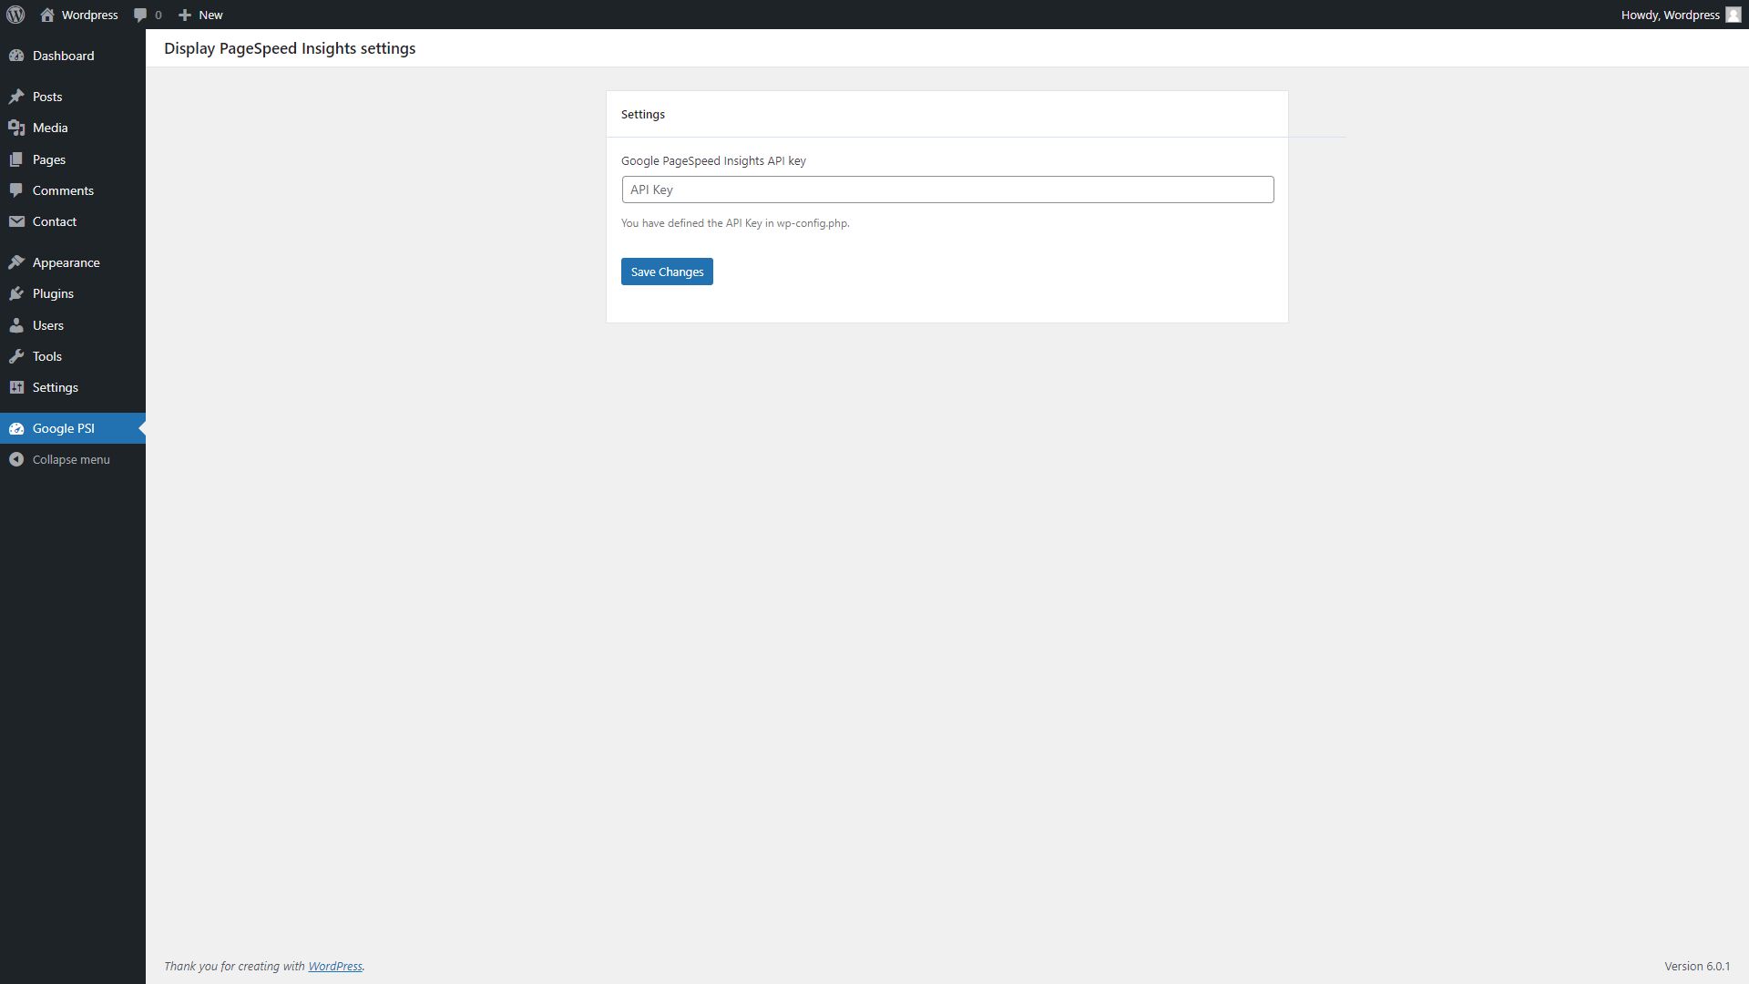Click the wp-config.php notice text

point(735,223)
